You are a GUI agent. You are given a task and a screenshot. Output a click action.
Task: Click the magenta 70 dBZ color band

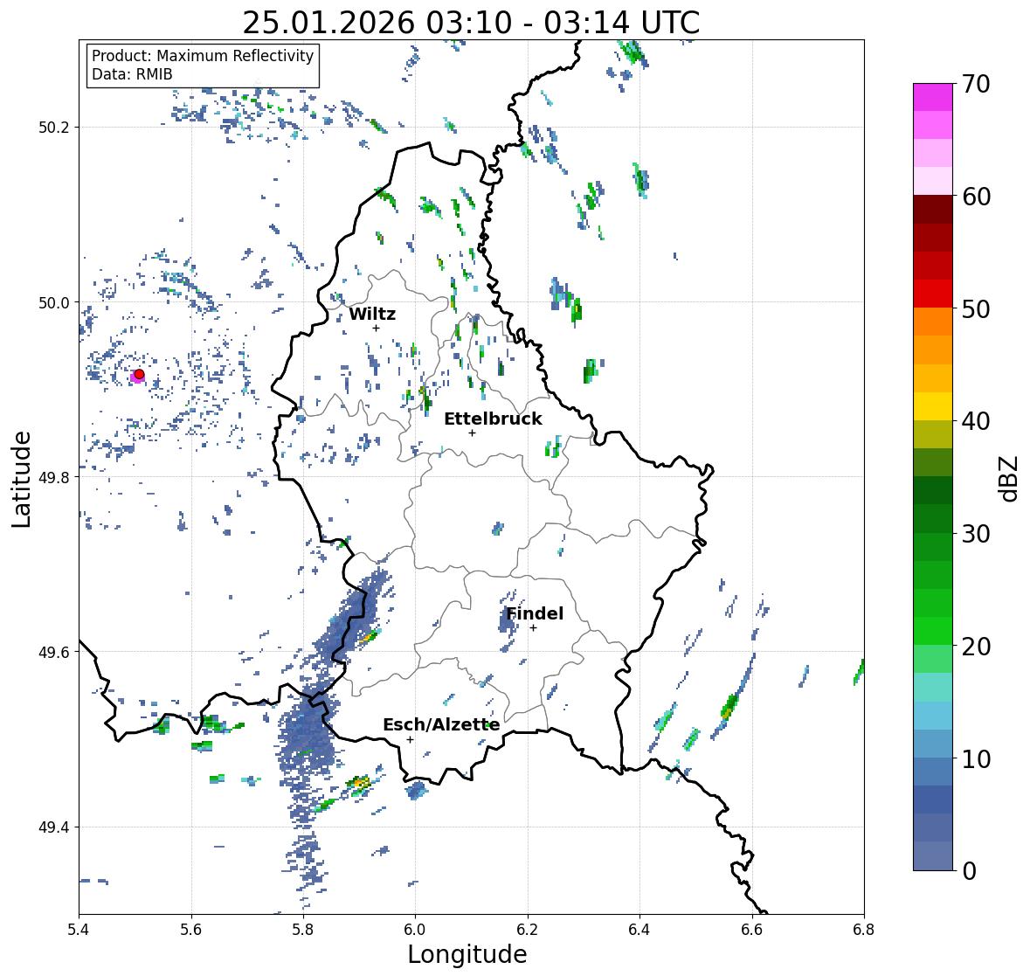pyautogui.click(x=933, y=97)
